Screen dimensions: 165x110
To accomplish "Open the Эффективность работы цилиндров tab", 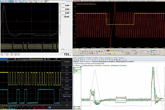I will point(118,1).
